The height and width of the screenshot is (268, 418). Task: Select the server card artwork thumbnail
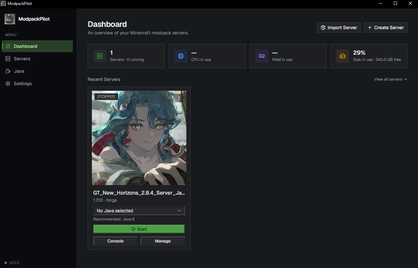tap(139, 138)
